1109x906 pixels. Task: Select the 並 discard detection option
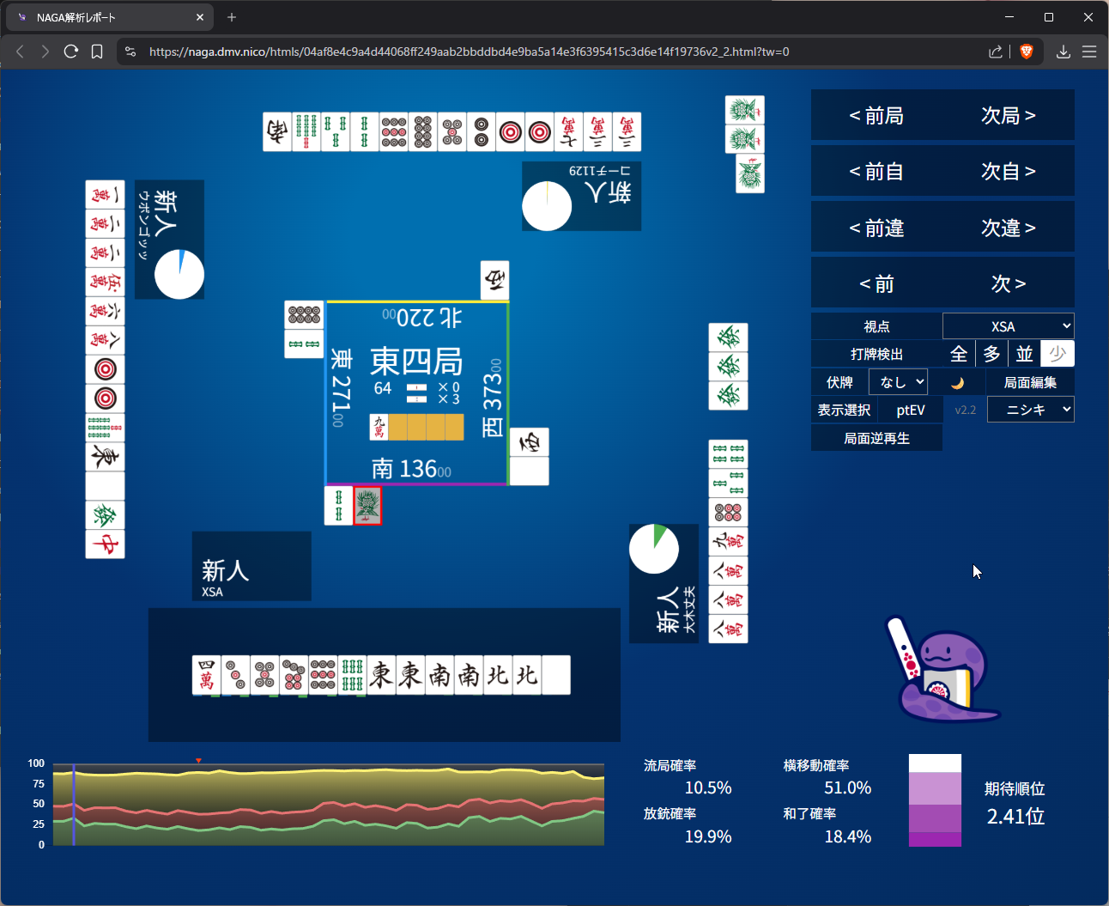1024,354
